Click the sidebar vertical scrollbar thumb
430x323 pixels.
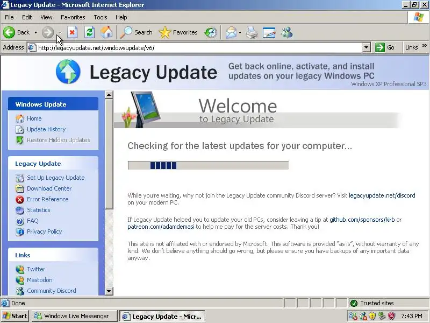109,155
